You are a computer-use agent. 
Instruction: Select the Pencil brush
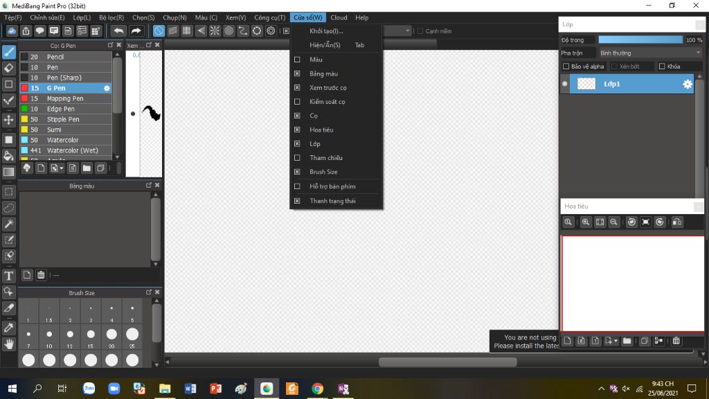click(66, 57)
